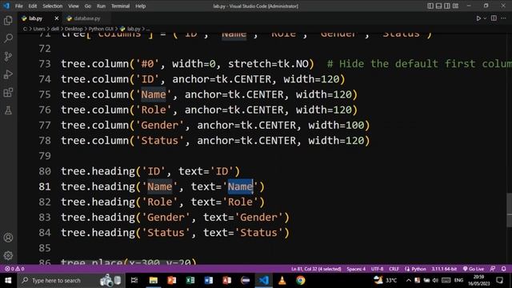
Task: Open editor More Actions ellipsis menu
Action: click(503, 18)
